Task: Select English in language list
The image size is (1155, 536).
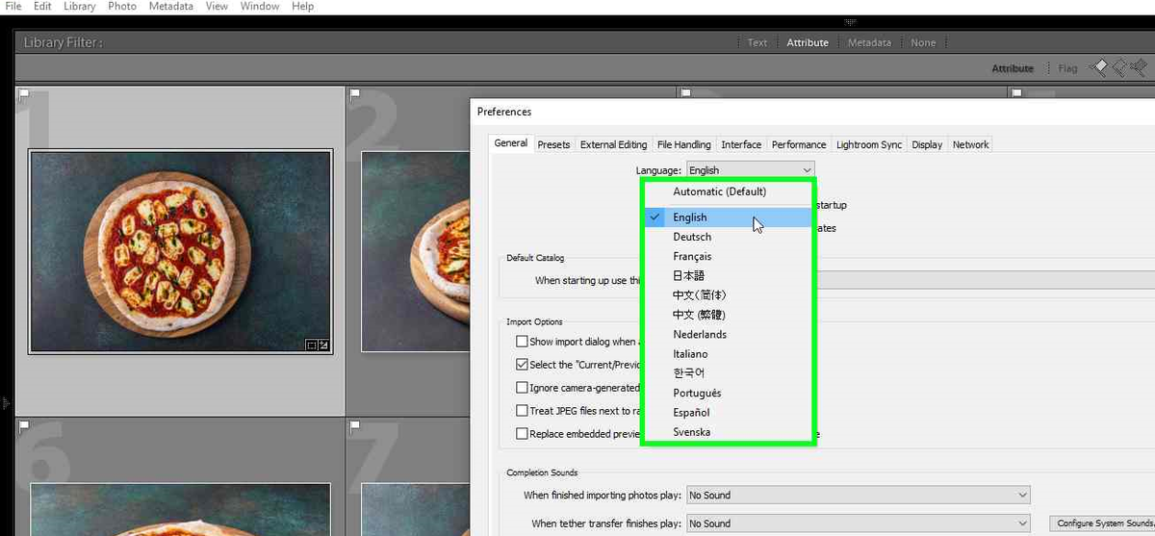Action: pos(728,217)
